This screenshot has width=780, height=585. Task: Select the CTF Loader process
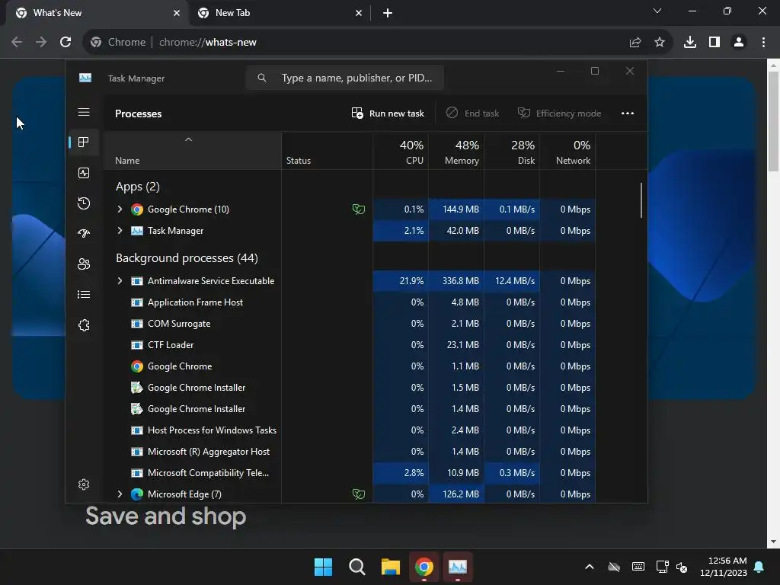(350, 345)
